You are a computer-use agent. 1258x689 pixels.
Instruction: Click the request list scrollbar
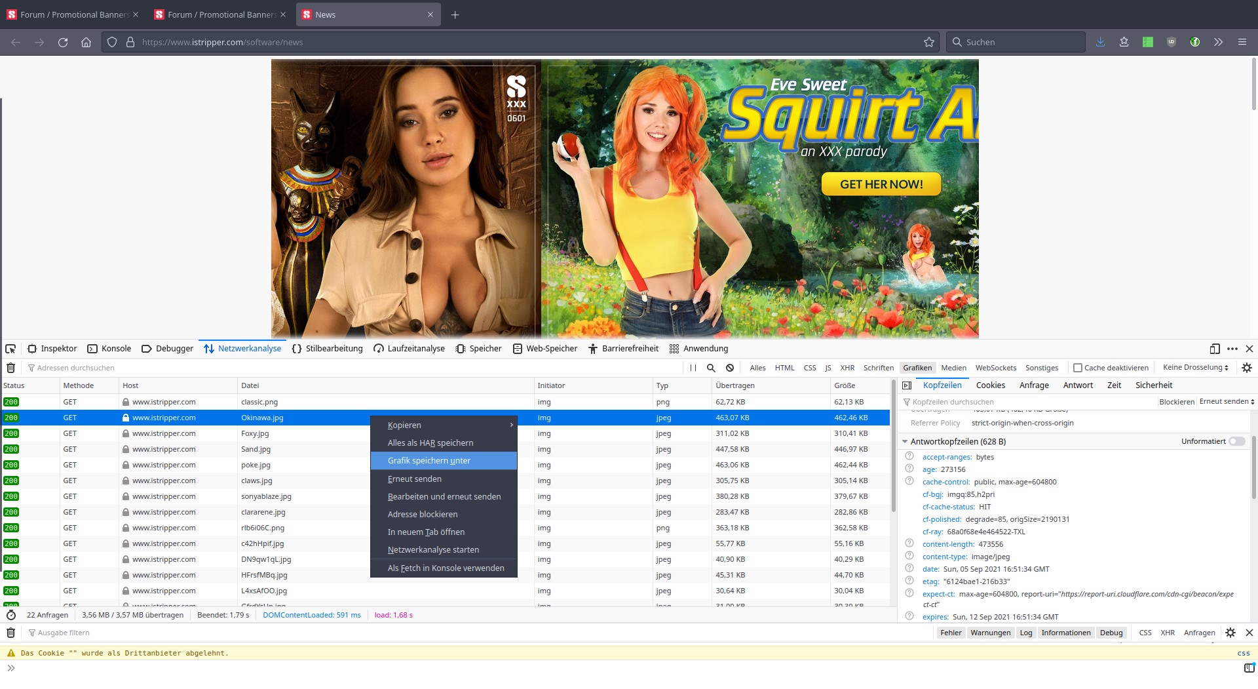[893, 446]
